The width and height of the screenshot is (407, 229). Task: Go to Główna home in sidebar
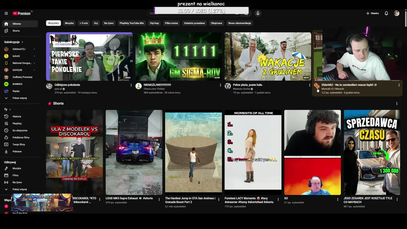coord(21,24)
